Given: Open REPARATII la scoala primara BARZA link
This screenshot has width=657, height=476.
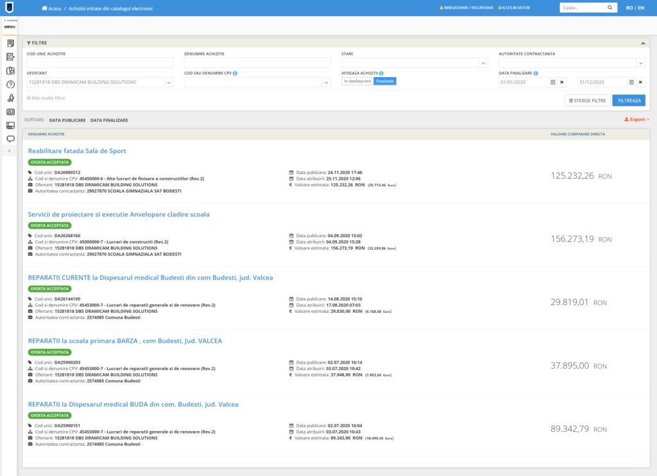Looking at the screenshot, I should click(125, 341).
